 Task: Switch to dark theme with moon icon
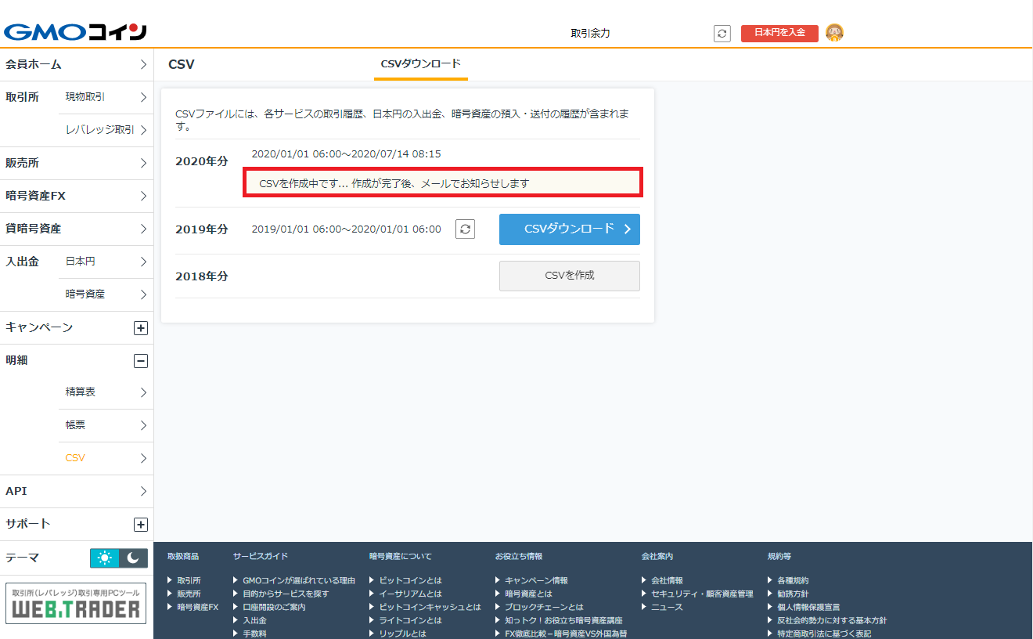pos(131,557)
